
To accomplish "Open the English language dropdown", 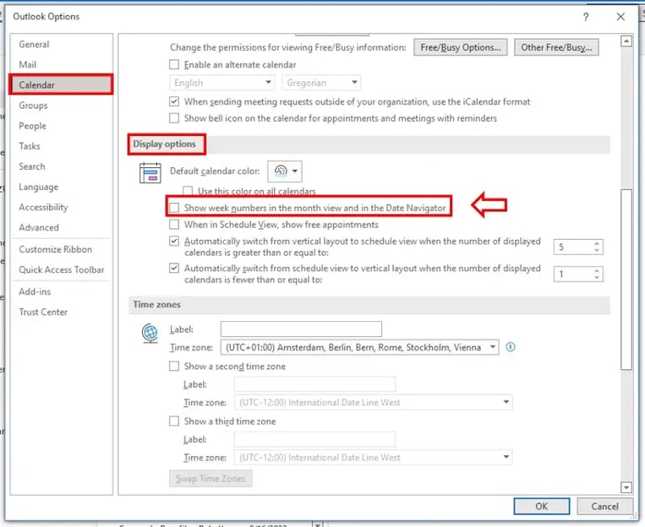I will click(x=221, y=83).
